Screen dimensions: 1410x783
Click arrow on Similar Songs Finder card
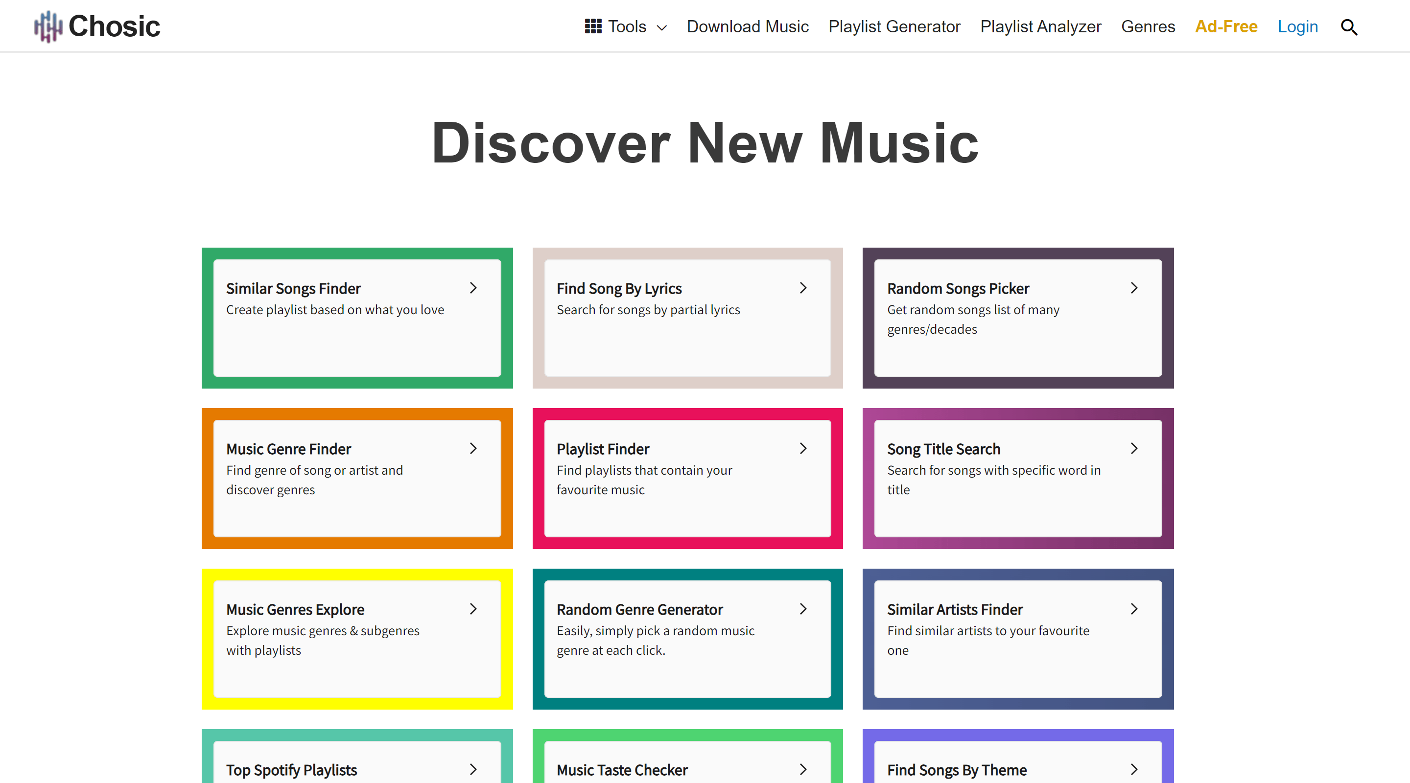tap(473, 288)
